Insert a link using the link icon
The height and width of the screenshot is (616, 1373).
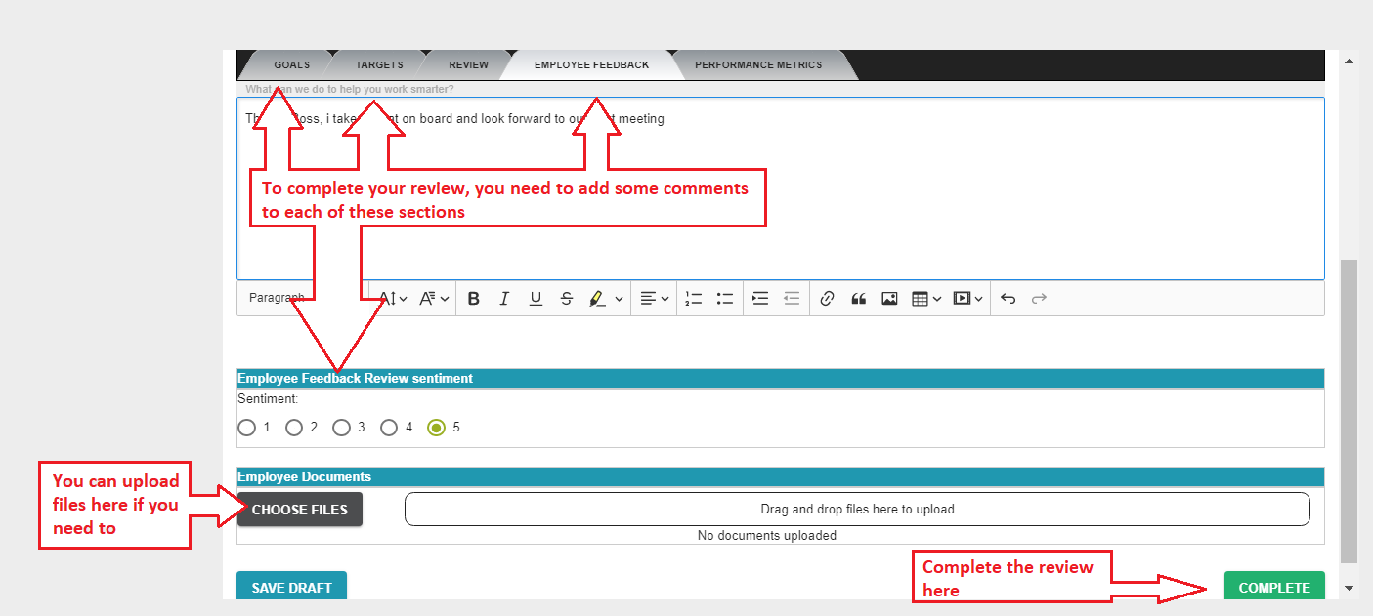pos(827,299)
